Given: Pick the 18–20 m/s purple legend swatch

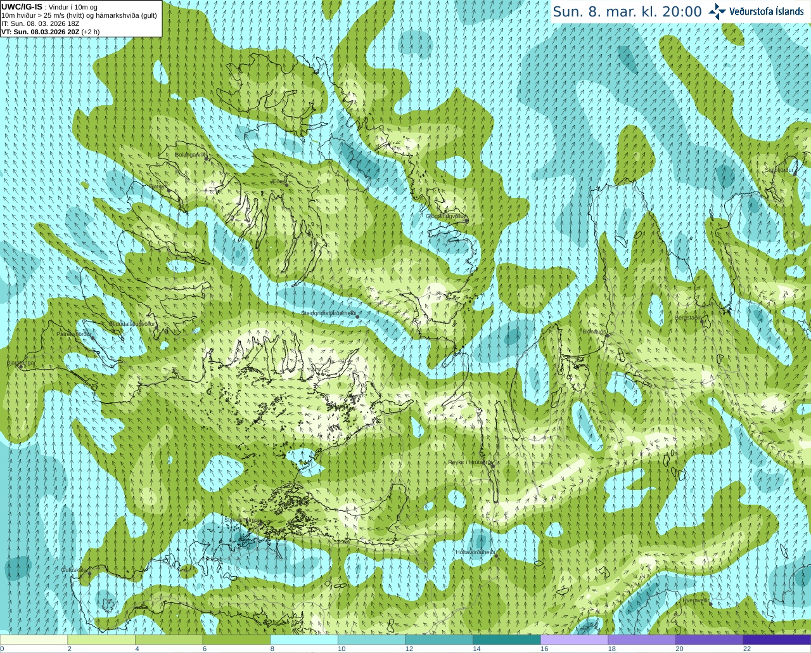Looking at the screenshot, I should [x=642, y=640].
